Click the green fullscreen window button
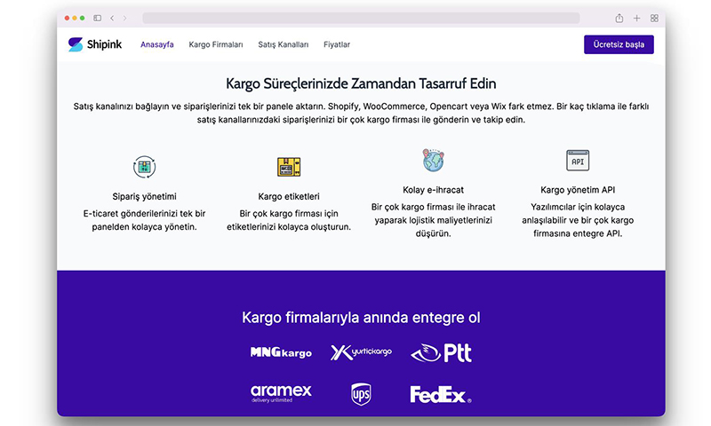The image size is (711, 426). [82, 18]
